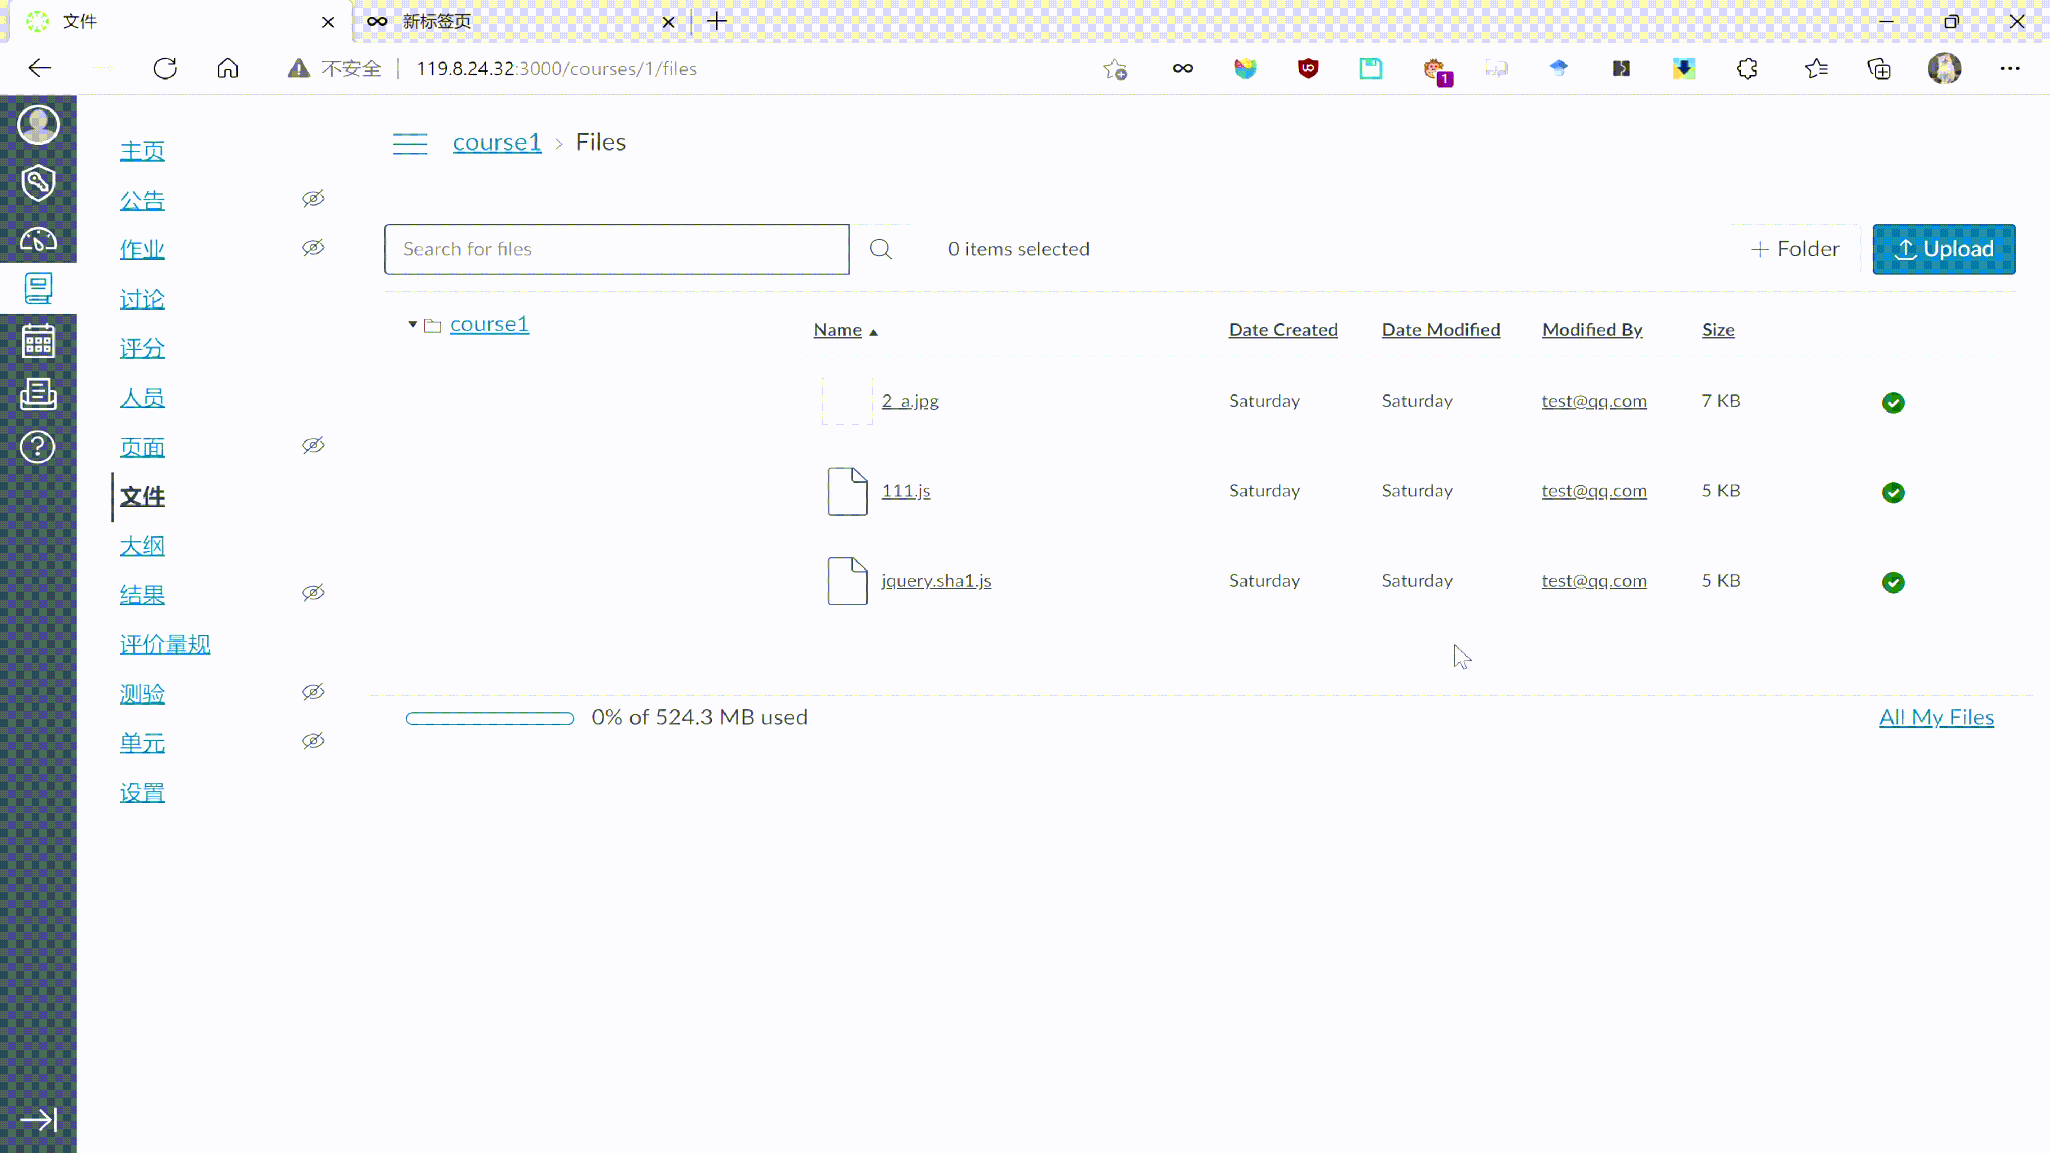This screenshot has width=2050, height=1153.
Task: Open Calendar from the global navigation
Action: (x=38, y=342)
